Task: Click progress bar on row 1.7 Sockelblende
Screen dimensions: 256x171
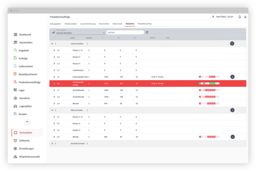Action: point(209,90)
